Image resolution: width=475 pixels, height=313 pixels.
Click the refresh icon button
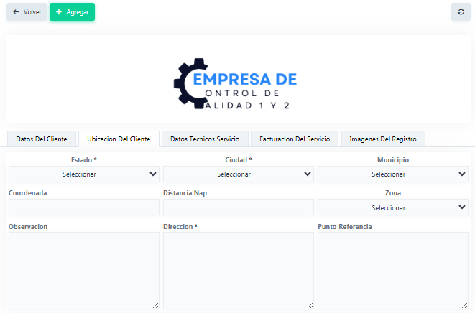pyautogui.click(x=460, y=12)
